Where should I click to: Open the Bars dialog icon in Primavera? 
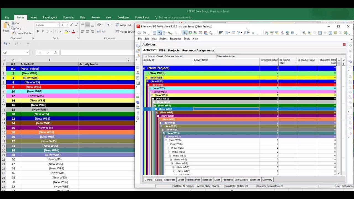(x=221, y=33)
